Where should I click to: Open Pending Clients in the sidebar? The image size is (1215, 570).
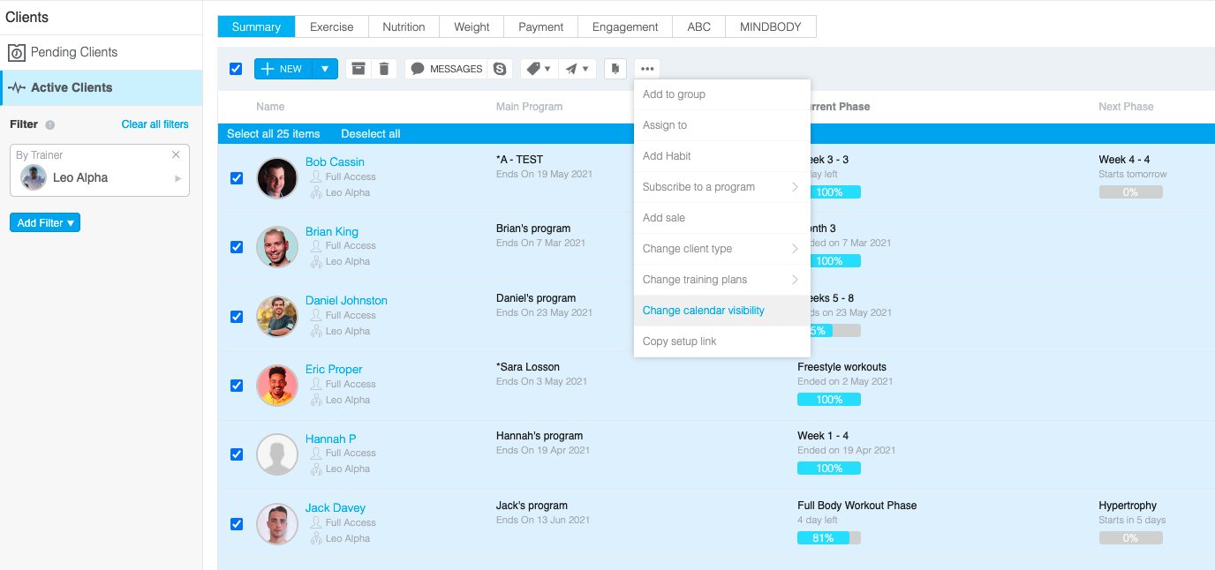point(74,52)
